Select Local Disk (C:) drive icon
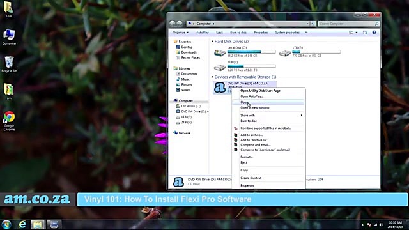 [220, 52]
